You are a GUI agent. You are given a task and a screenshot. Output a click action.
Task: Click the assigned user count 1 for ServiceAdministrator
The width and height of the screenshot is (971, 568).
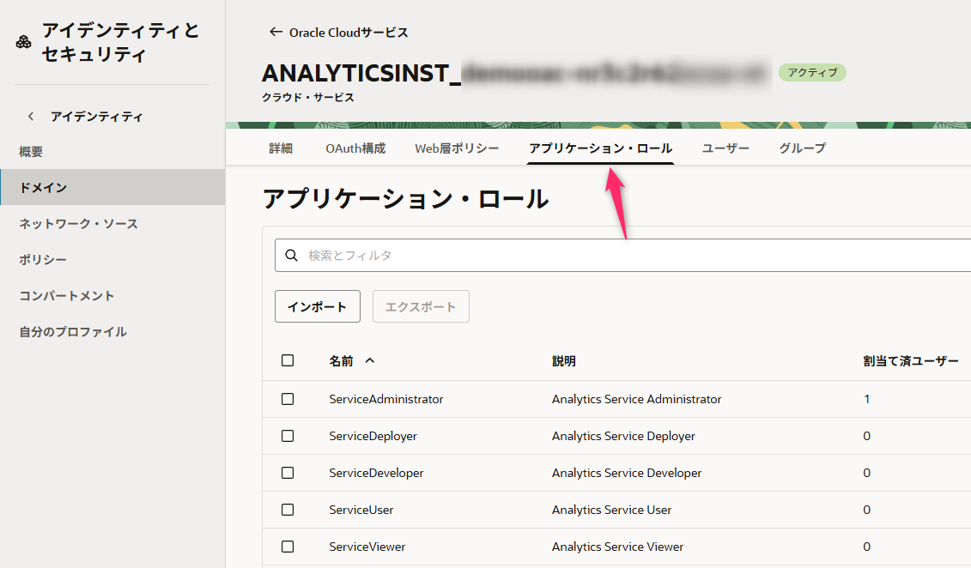[867, 399]
